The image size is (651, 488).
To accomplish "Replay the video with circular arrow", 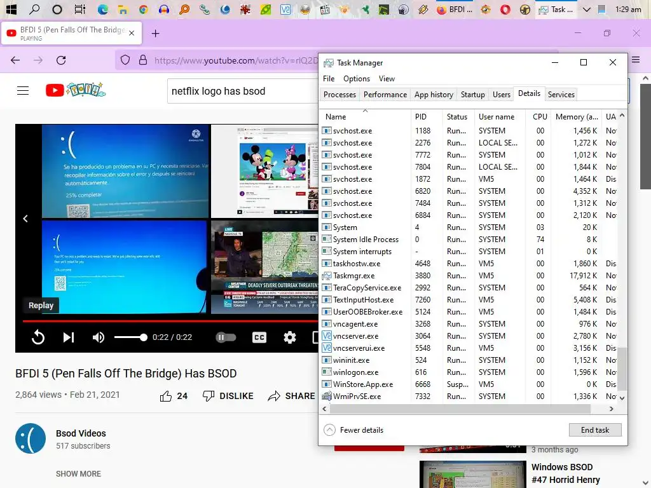I will [38, 337].
